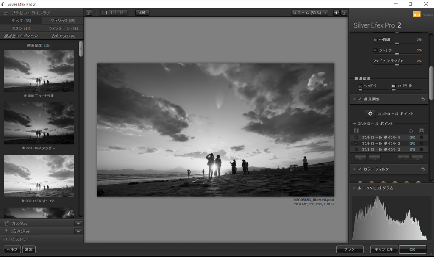Screen dimensions: 434x257
Task: Click the duplicate control point button
Action: [403, 158]
